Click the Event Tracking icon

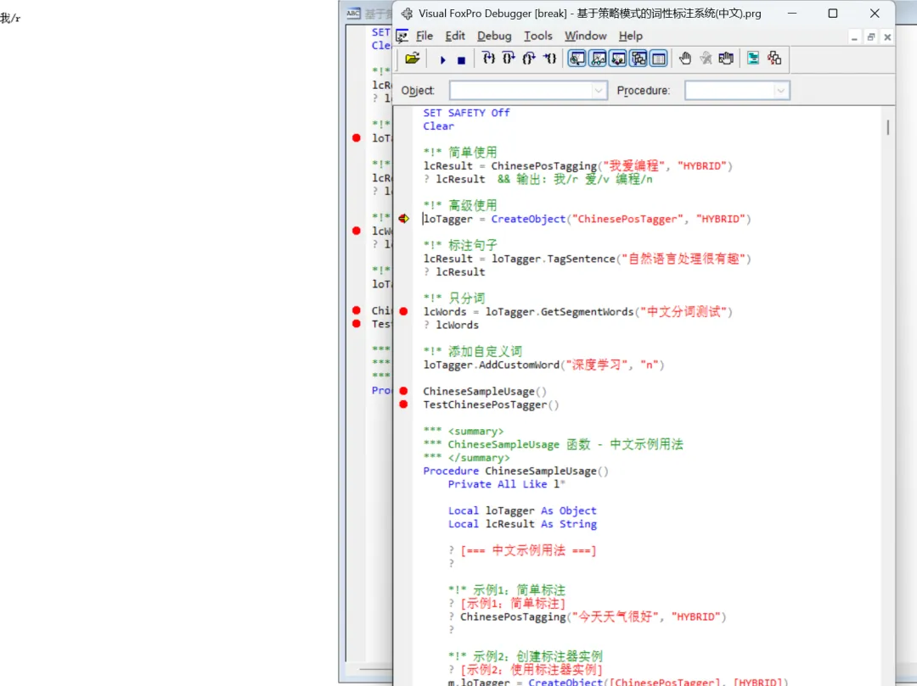click(x=774, y=59)
